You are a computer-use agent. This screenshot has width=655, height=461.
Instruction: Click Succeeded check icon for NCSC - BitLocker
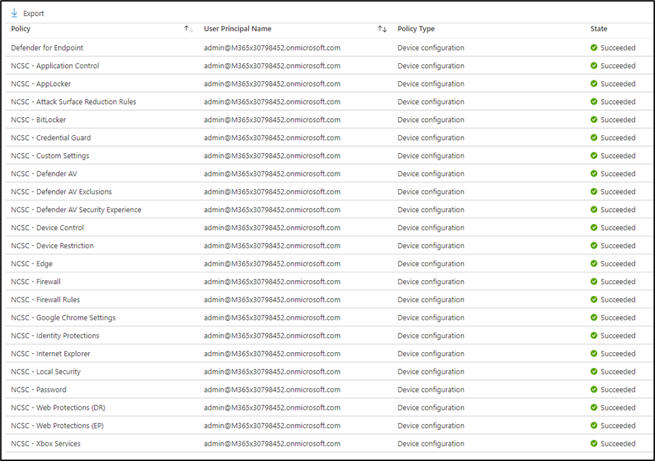594,119
